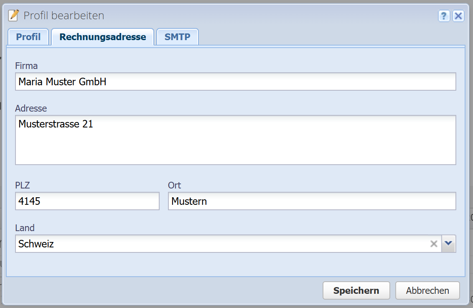Click the pencil icon in the dialog title

click(x=14, y=15)
